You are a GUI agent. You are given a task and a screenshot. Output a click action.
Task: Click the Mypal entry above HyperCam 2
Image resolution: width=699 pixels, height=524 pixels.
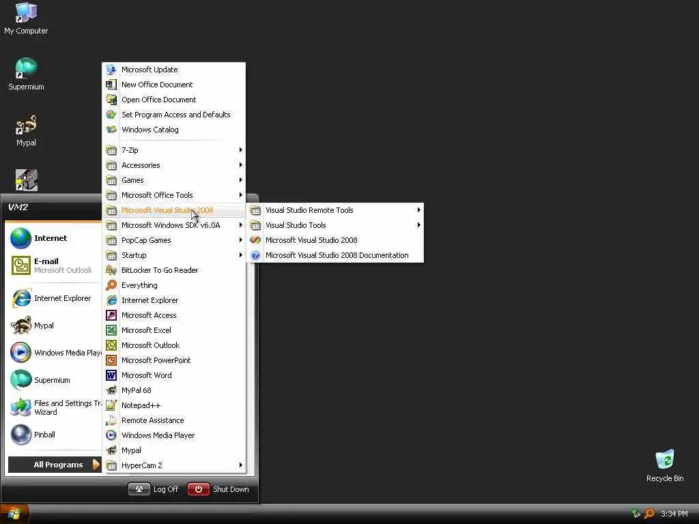pos(174,450)
